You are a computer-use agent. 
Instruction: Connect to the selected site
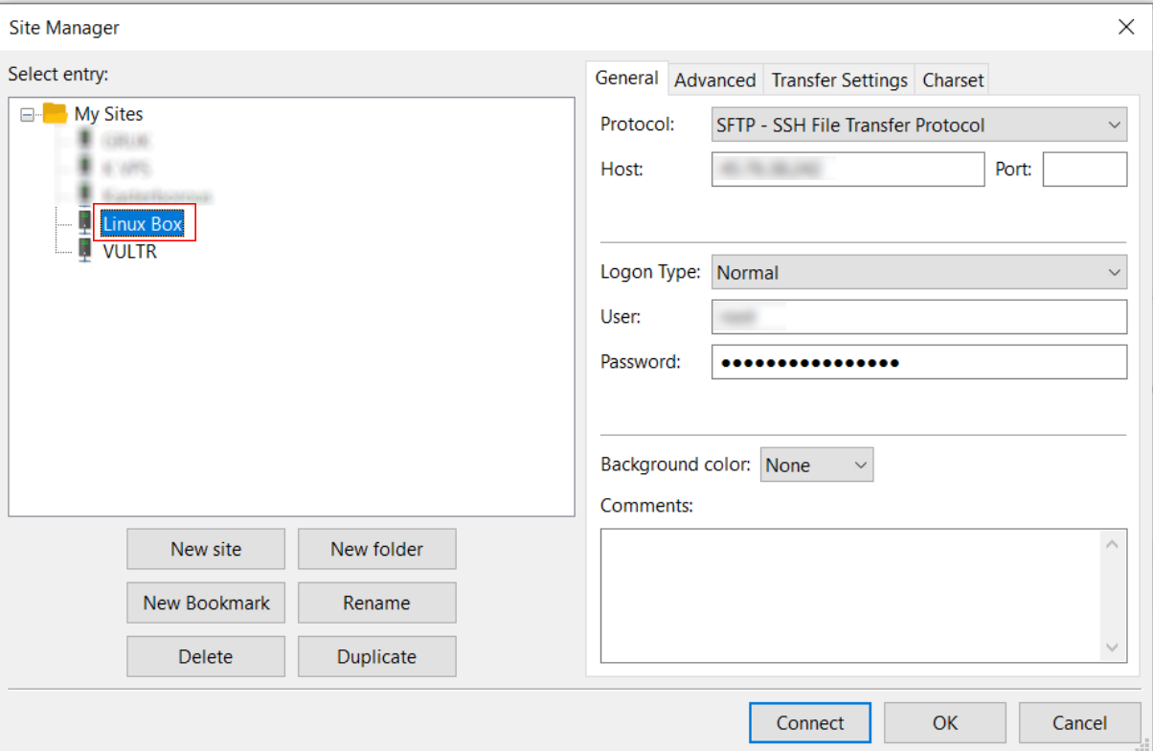[809, 722]
